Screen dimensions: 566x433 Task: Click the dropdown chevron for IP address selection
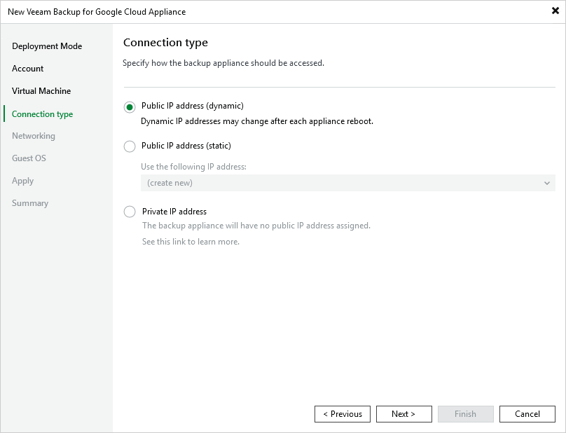[x=548, y=183]
